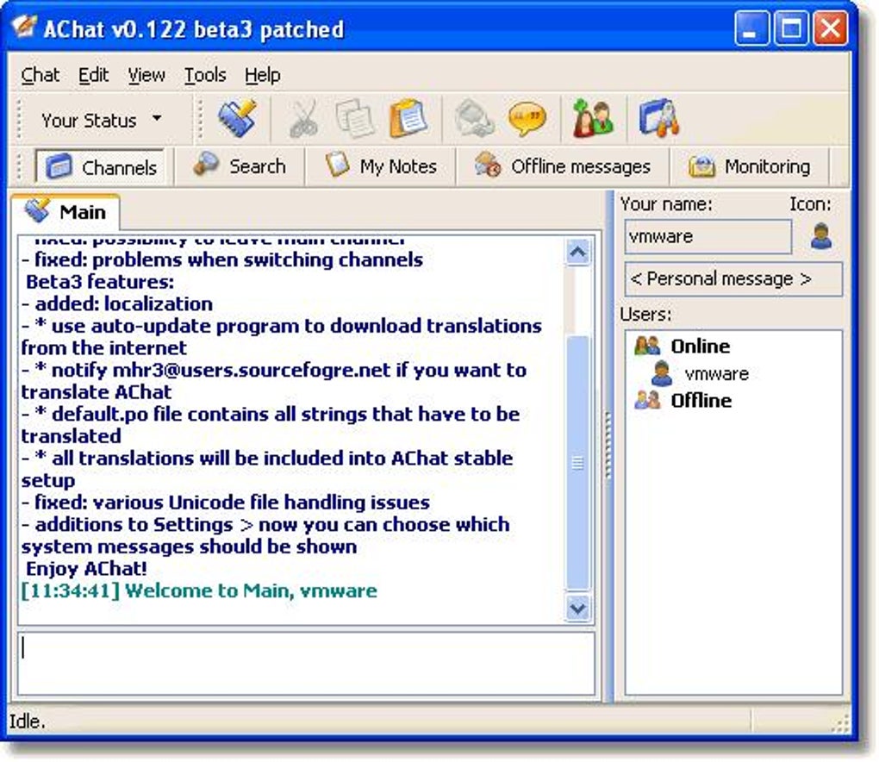
Task: Switch to the Channels view
Action: tap(100, 166)
